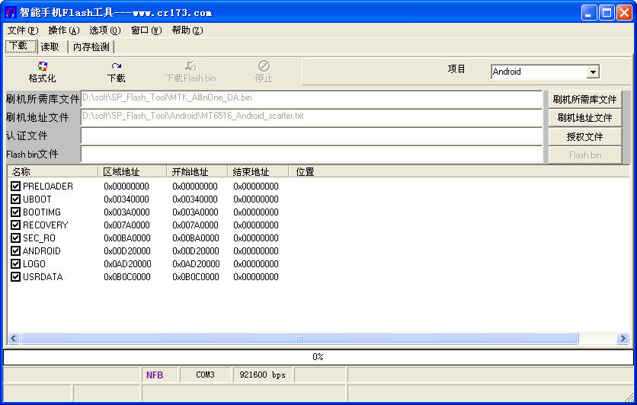Click the horizontal scrollbar thumb
Viewport: 637px width, 405px height.
pyautogui.click(x=299, y=339)
